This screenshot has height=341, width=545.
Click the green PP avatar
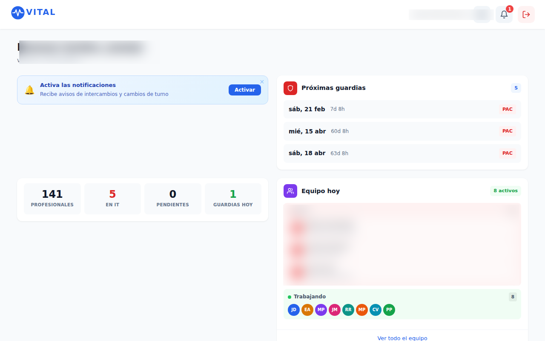[x=389, y=310]
